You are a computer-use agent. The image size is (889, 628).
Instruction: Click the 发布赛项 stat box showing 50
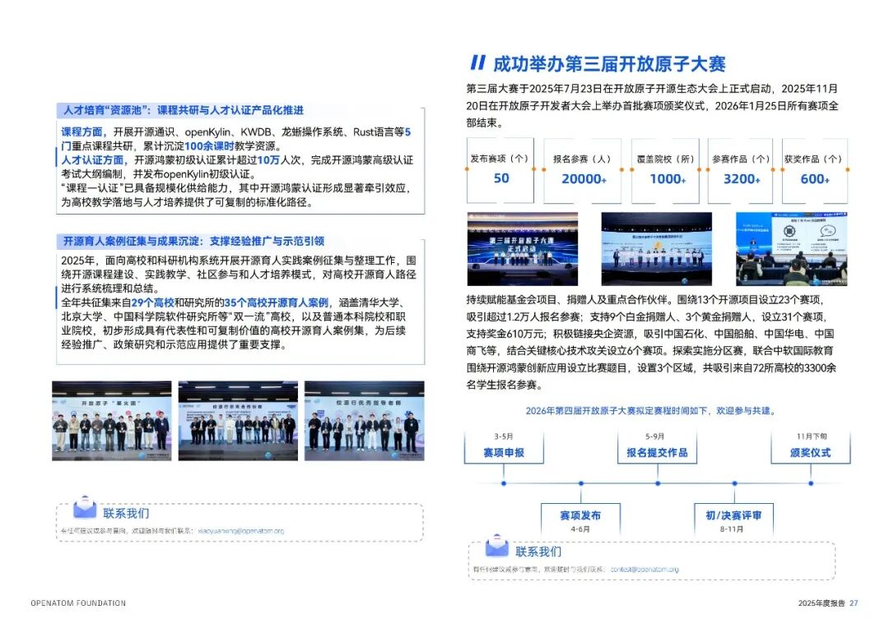point(500,170)
